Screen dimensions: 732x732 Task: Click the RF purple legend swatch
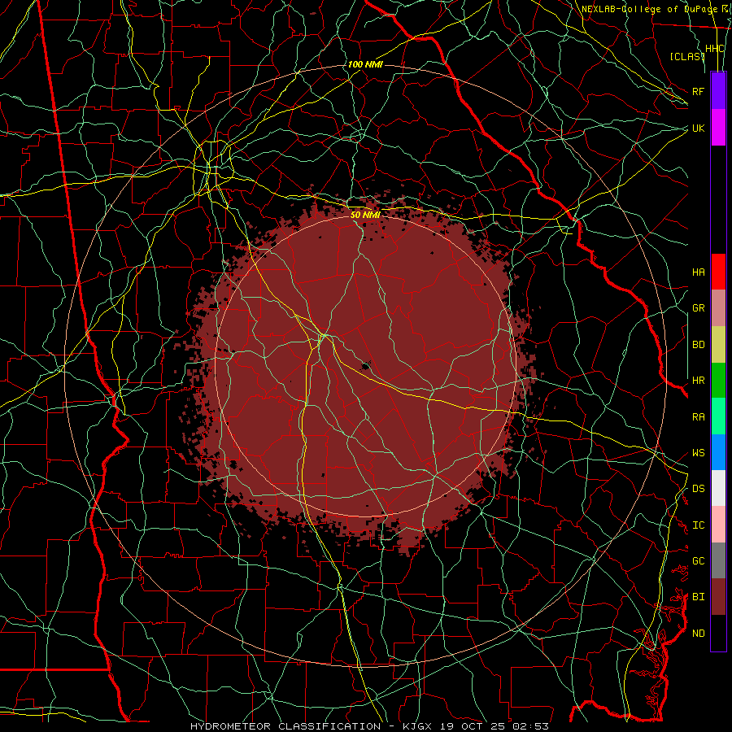(718, 91)
